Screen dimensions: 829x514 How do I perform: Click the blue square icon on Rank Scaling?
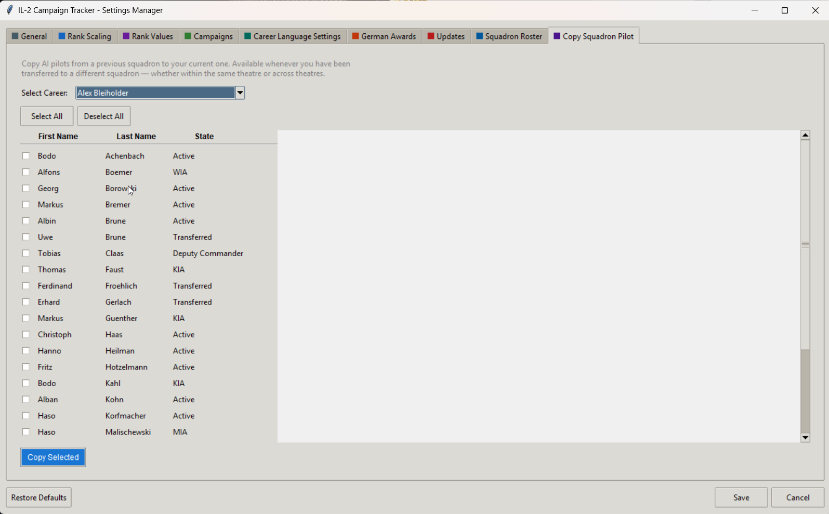point(62,36)
